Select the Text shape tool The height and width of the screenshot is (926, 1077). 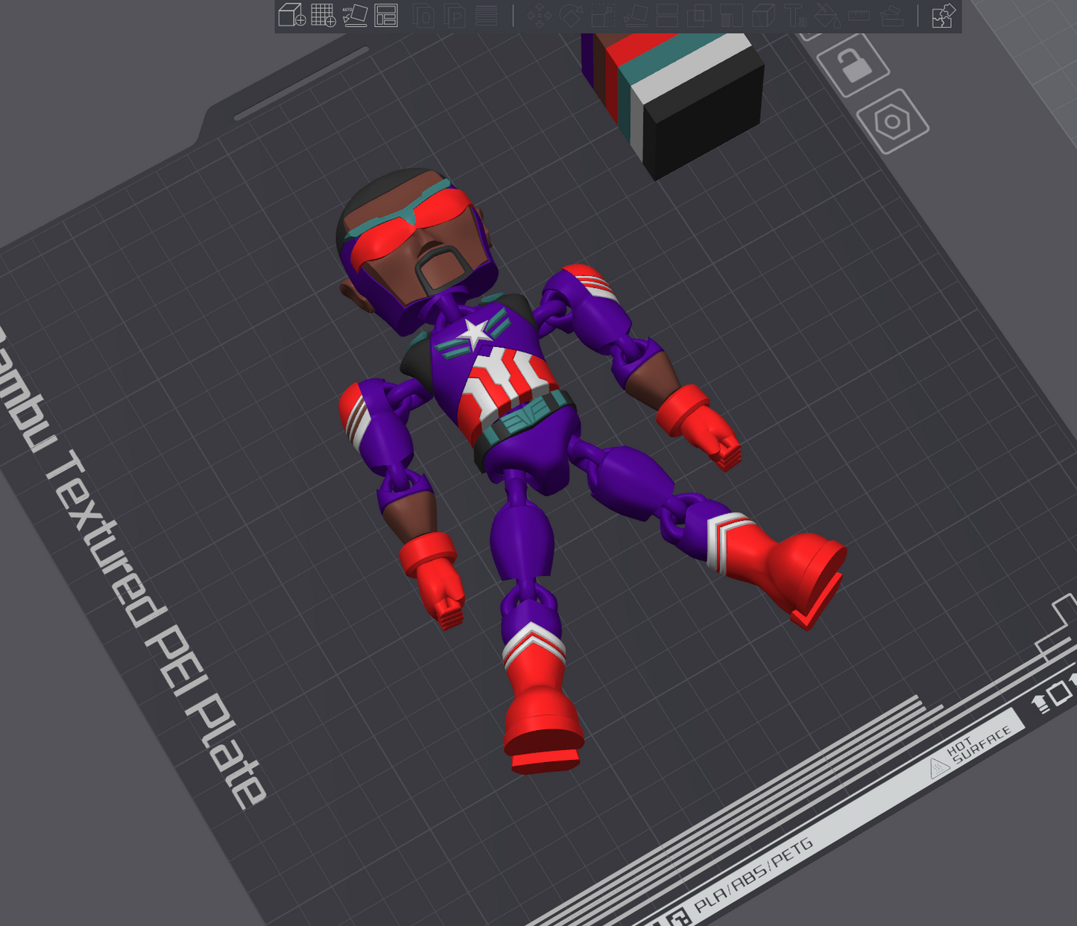(795, 16)
